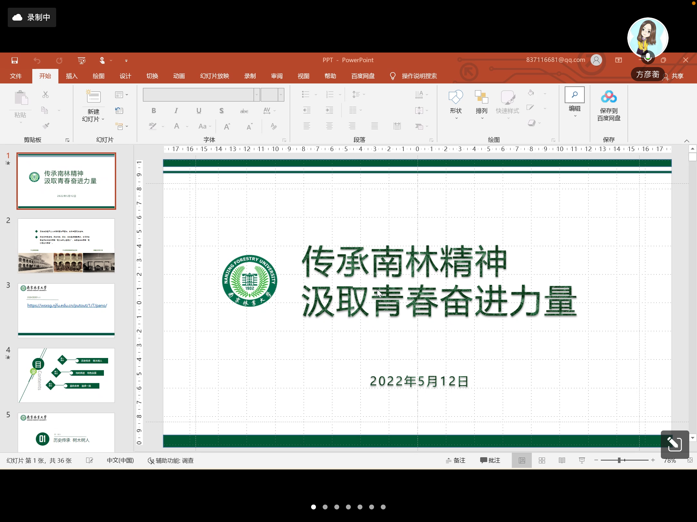The image size is (697, 522).
Task: Toggle Normal view button in status bar
Action: point(522,460)
